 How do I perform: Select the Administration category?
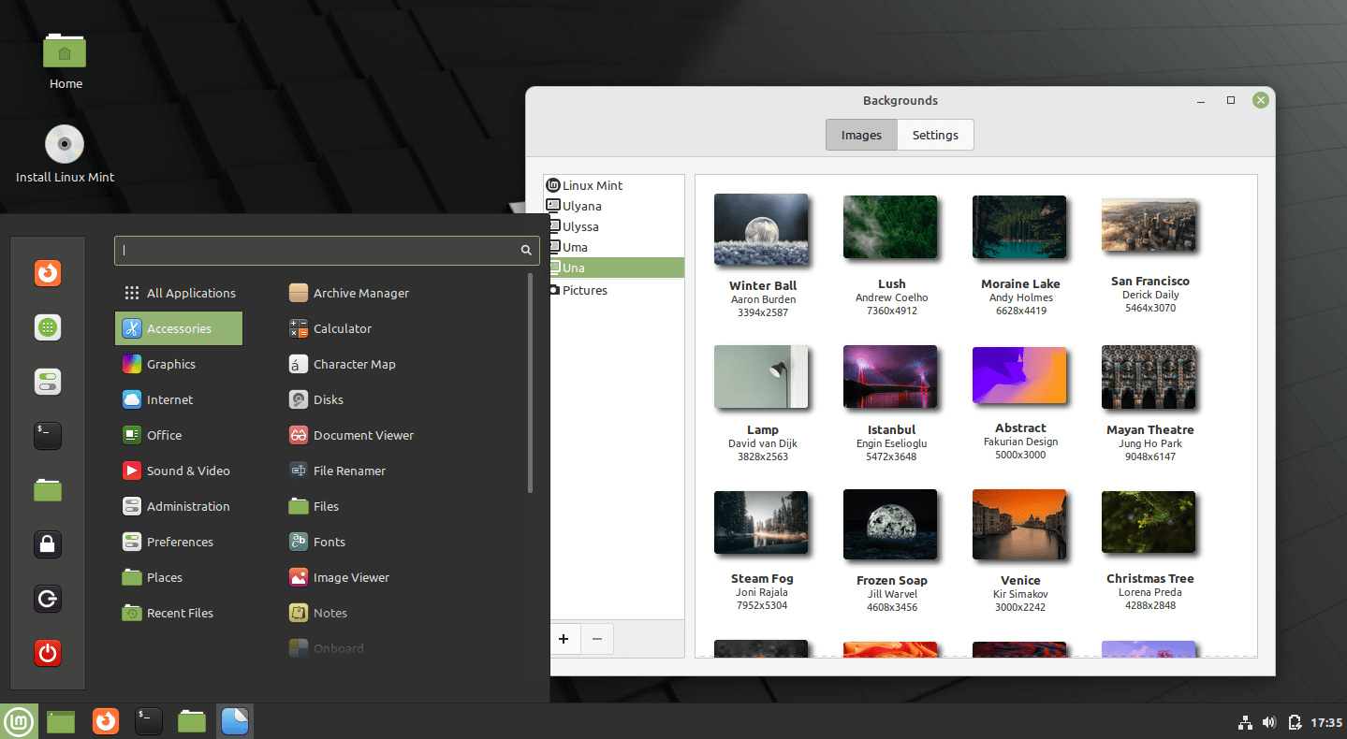179,506
